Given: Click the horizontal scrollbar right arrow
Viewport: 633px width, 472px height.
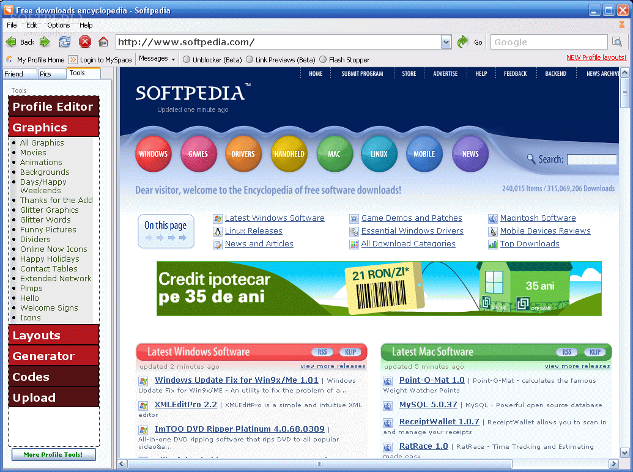Looking at the screenshot, I should [613, 464].
